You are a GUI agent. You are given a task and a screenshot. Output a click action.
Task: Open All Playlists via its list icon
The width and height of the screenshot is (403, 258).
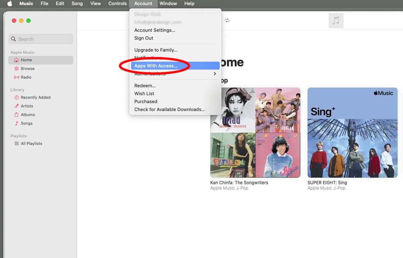pos(16,143)
